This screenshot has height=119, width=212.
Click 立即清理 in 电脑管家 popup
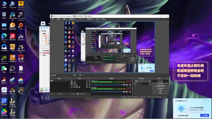point(205,116)
